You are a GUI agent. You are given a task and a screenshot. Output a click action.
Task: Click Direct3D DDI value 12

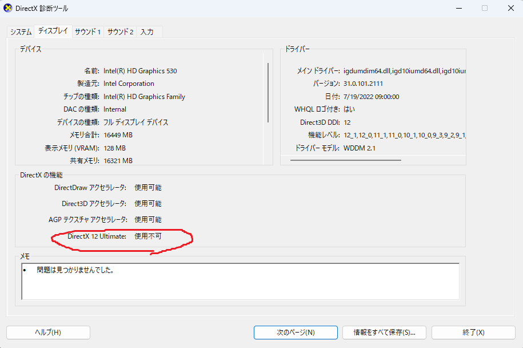point(347,122)
